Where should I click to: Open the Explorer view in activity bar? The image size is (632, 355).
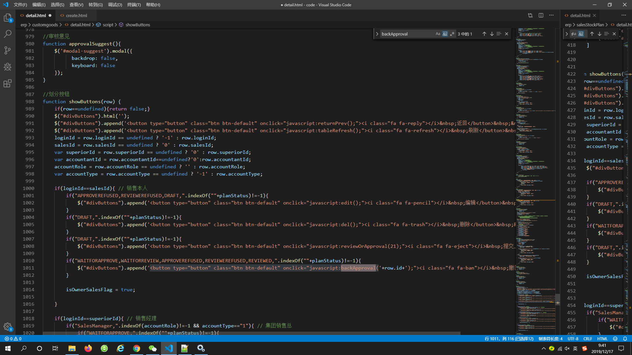pos(8,18)
